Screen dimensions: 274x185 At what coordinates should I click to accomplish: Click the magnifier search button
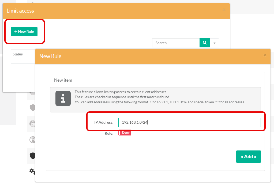(x=205, y=43)
